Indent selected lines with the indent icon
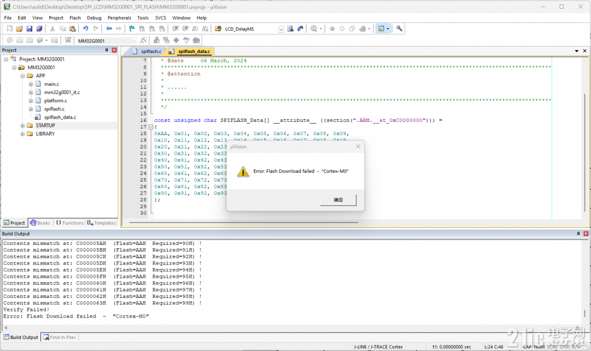591x351 pixels. click(175, 28)
